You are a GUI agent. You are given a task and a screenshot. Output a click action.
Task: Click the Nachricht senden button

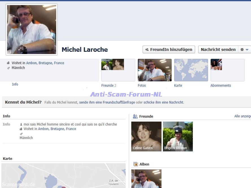[218, 50]
